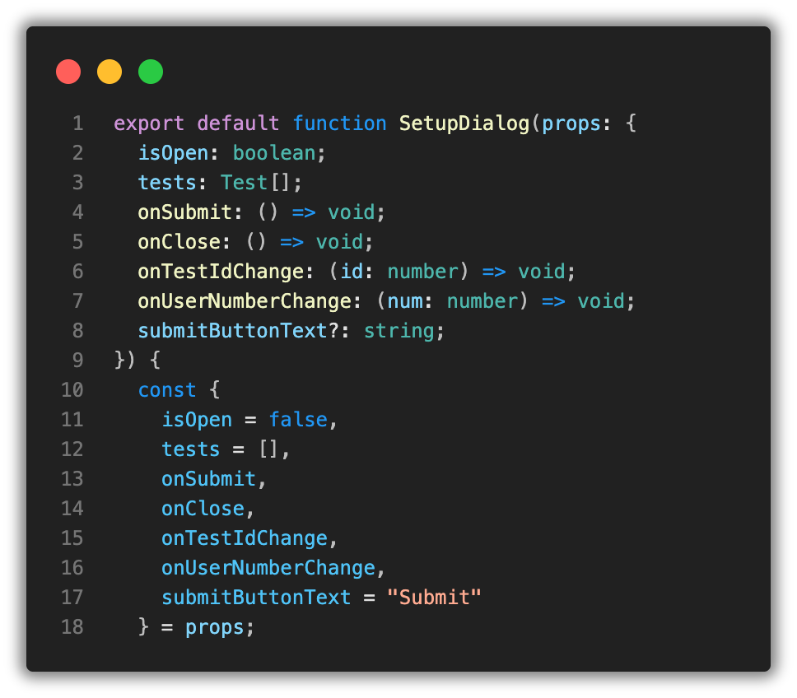Click the "const" keyword on line 10
Image resolution: width=797 pixels, height=698 pixels.
(x=167, y=389)
